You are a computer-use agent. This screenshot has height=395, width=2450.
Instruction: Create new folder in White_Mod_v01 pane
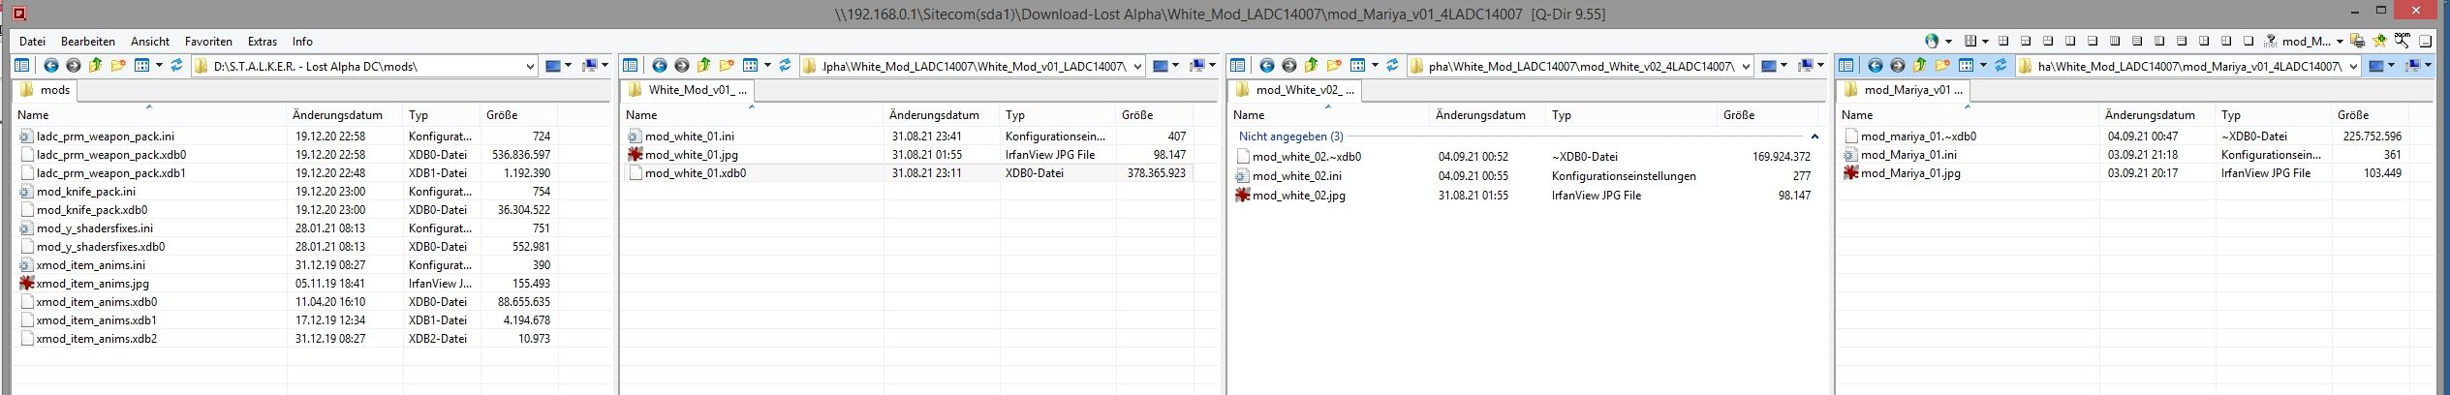pyautogui.click(x=727, y=66)
